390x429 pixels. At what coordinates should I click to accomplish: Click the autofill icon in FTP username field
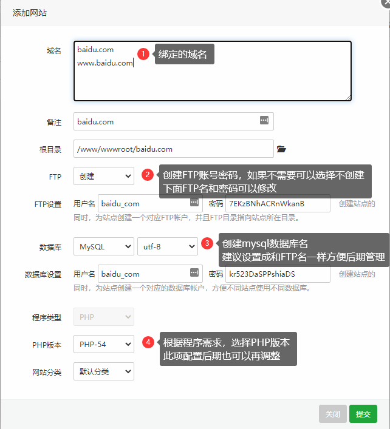pyautogui.click(x=194, y=203)
